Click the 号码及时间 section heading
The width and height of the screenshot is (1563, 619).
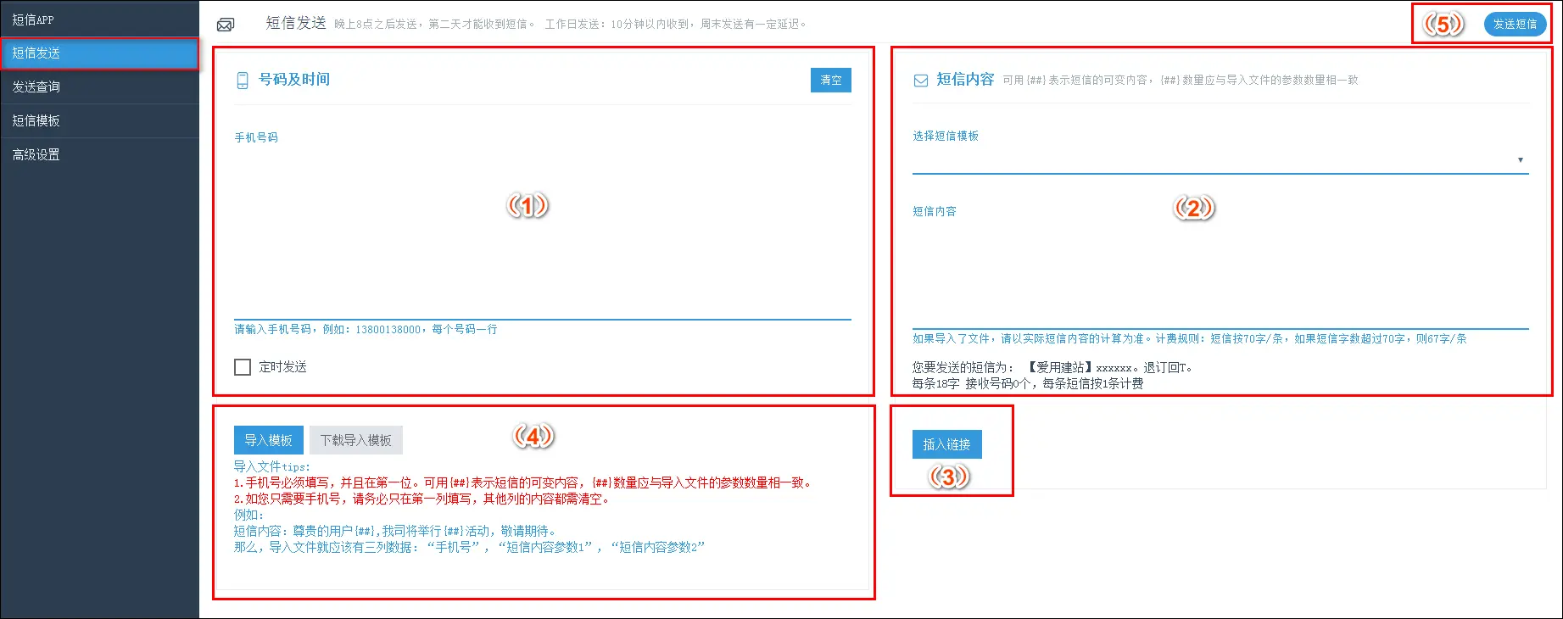(x=294, y=80)
